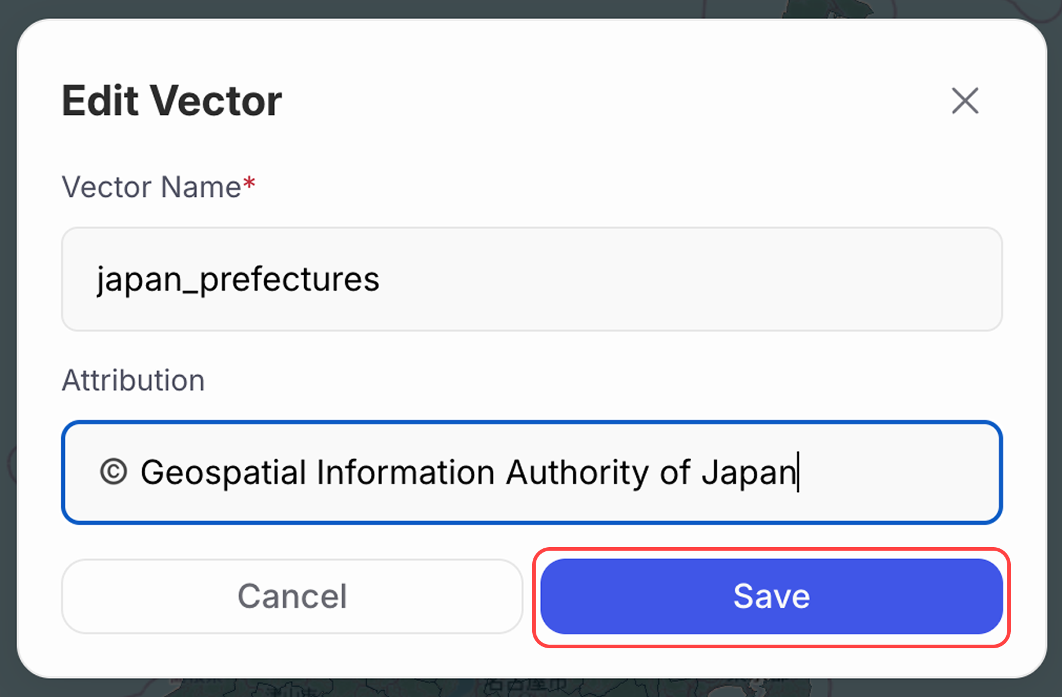Viewport: 1062px width, 697px height.
Task: Focus the Vector Name input field
Action: point(532,279)
